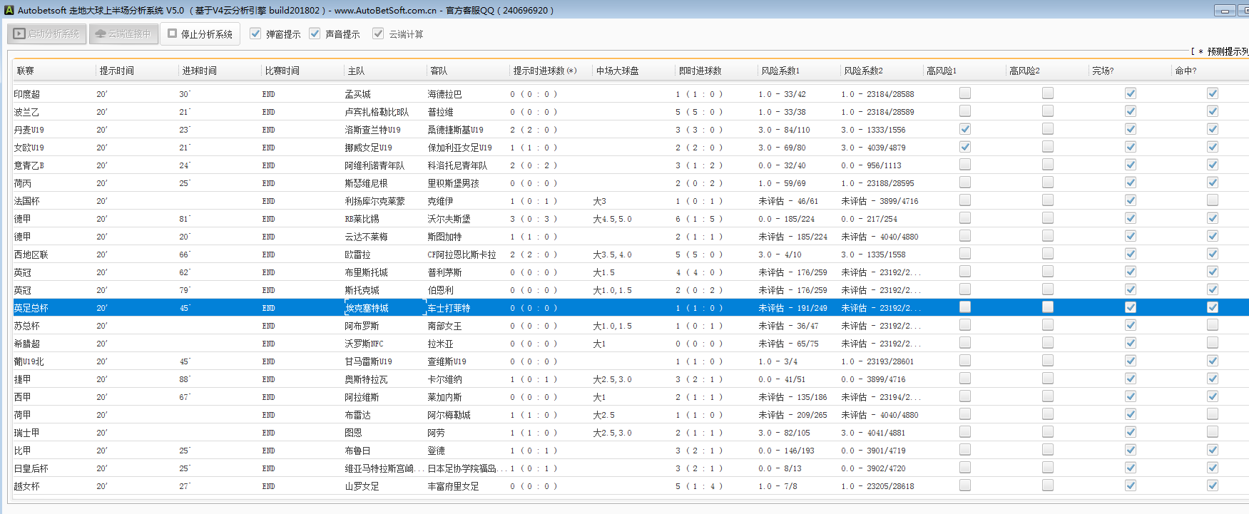Select the 德甲 RB莱比锡 match row
Screen dimensions: 1249x514
click(362, 219)
